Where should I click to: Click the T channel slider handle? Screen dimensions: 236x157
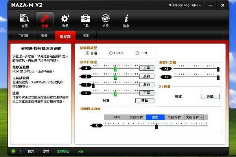point(93,86)
